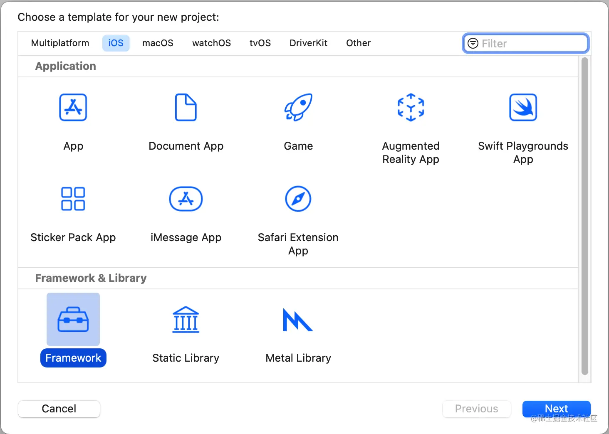The image size is (609, 434).
Task: Switch to the Multiplatform tab
Action: (60, 43)
